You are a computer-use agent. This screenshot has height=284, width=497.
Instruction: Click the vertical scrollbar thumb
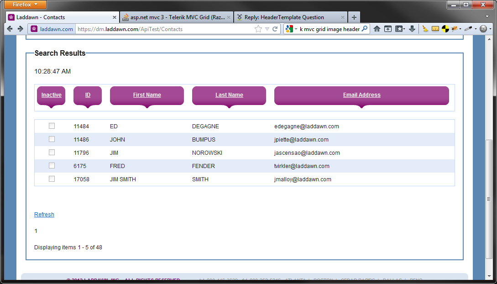489,199
